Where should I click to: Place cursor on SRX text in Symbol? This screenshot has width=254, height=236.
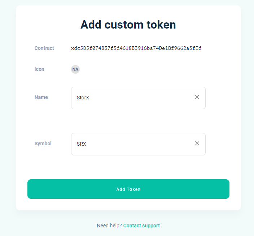[x=82, y=144]
